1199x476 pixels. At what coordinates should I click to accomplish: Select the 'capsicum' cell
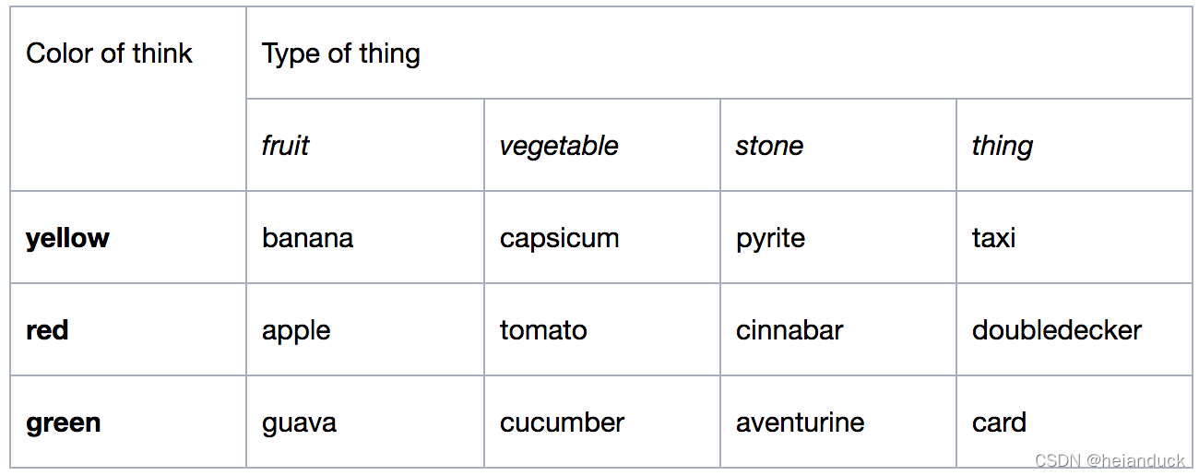click(602, 237)
